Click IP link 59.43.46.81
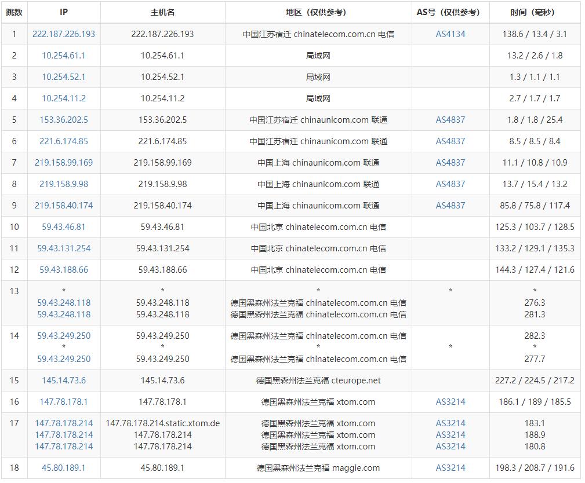The height and width of the screenshot is (483, 585). point(64,227)
